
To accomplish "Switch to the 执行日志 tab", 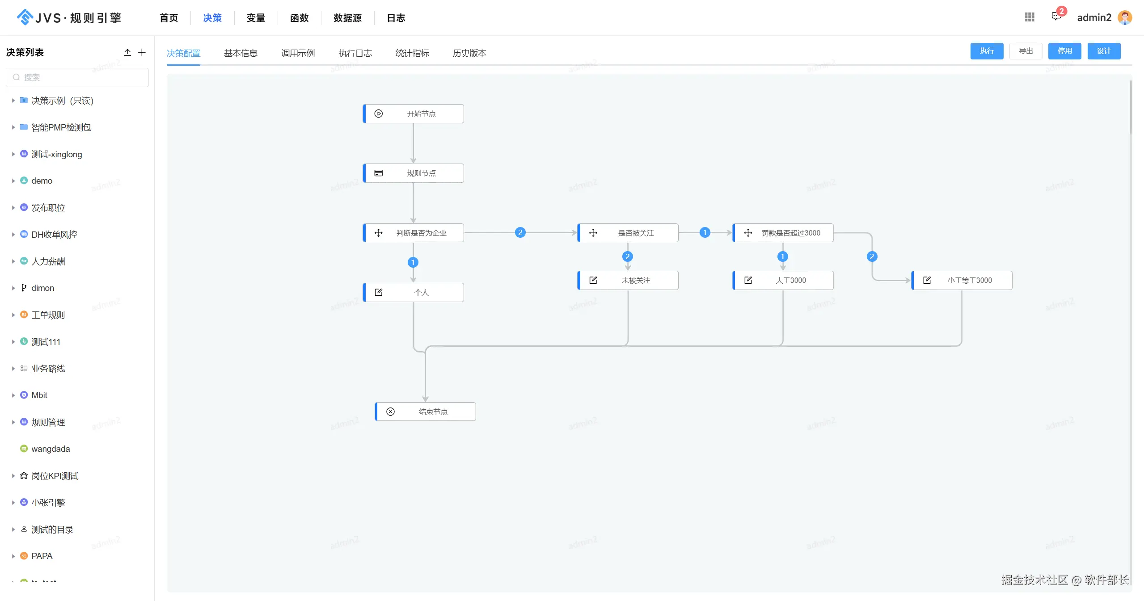I will point(355,53).
